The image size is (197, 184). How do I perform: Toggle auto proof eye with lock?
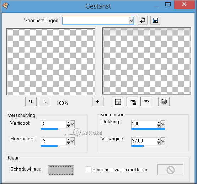pyautogui.click(x=133, y=102)
